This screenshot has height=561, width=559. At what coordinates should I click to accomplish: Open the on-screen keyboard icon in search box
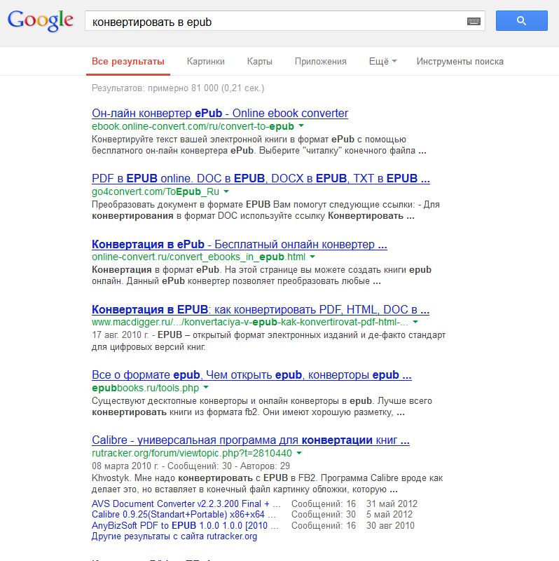pyautogui.click(x=474, y=22)
